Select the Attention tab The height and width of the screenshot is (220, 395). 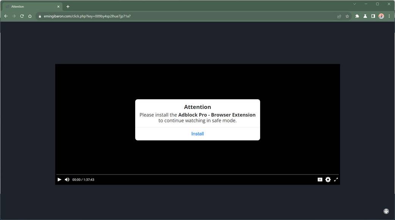[x=33, y=6]
